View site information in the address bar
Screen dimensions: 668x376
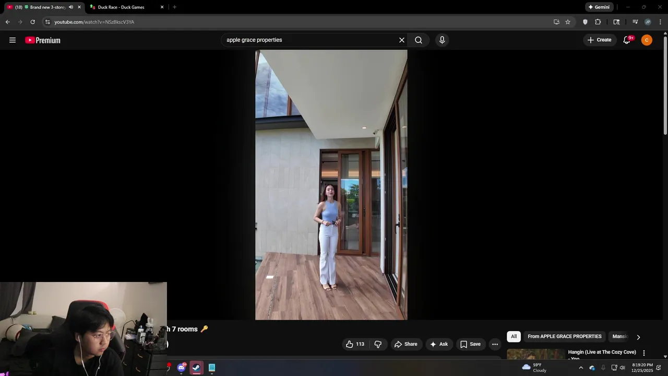pos(47,22)
